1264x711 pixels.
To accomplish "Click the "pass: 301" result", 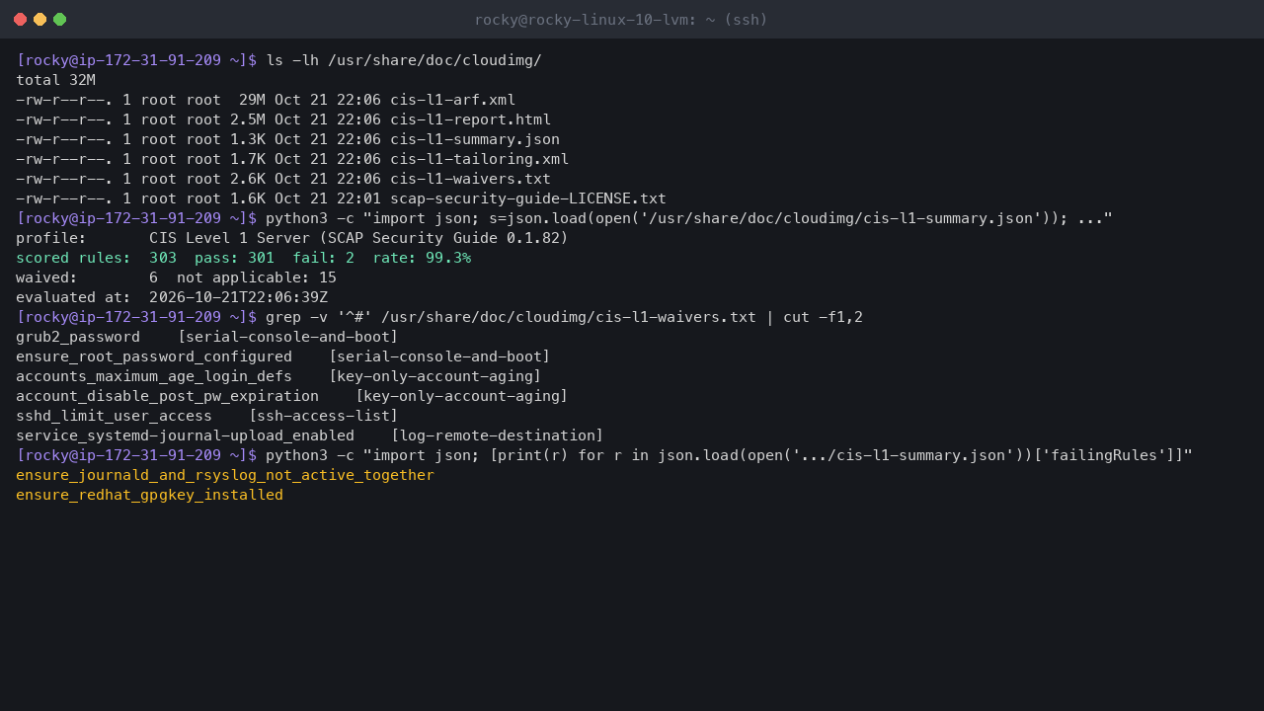I will [x=234, y=258].
